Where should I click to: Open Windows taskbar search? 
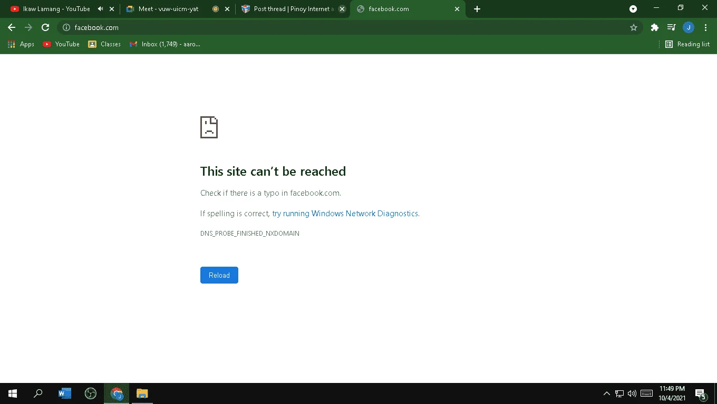(x=38, y=393)
